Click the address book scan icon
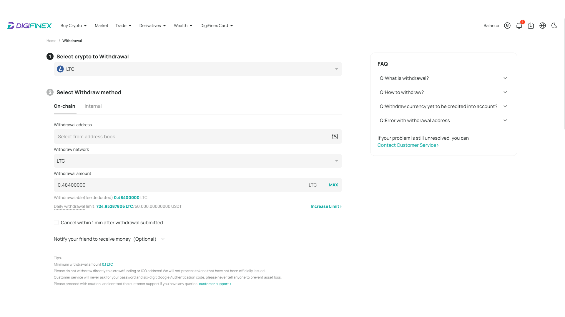The image size is (565, 317). pyautogui.click(x=335, y=136)
